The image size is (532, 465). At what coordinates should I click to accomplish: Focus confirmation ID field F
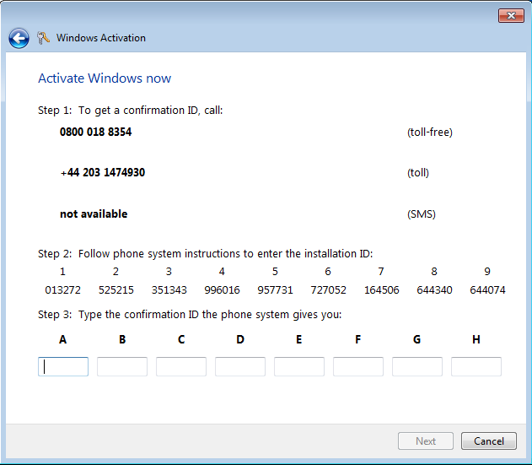(x=358, y=366)
